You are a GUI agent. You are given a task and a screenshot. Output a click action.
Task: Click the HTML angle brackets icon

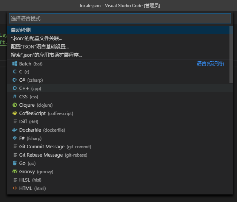(x=15, y=188)
